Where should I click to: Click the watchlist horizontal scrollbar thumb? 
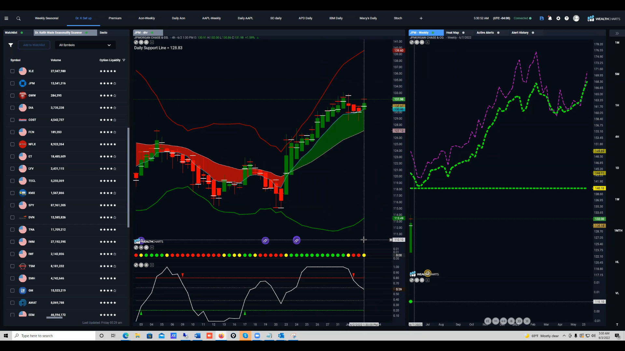(54, 318)
